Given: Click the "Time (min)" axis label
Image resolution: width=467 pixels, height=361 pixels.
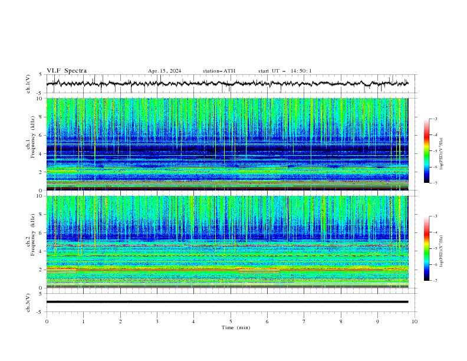Looking at the screenshot, I should pos(236,327).
